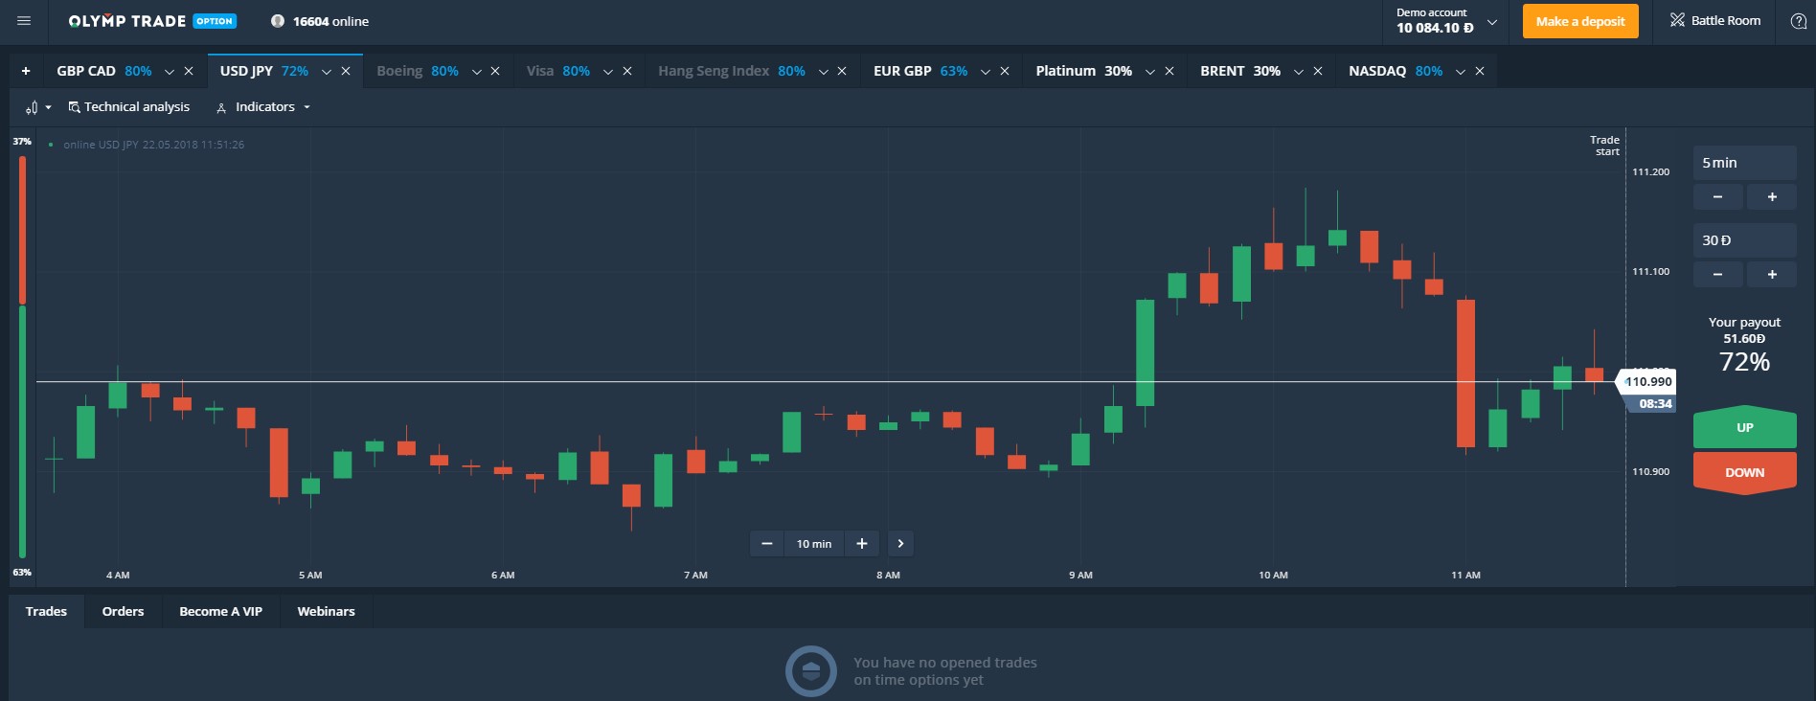Click the 5 min duration field

pos(1745,163)
